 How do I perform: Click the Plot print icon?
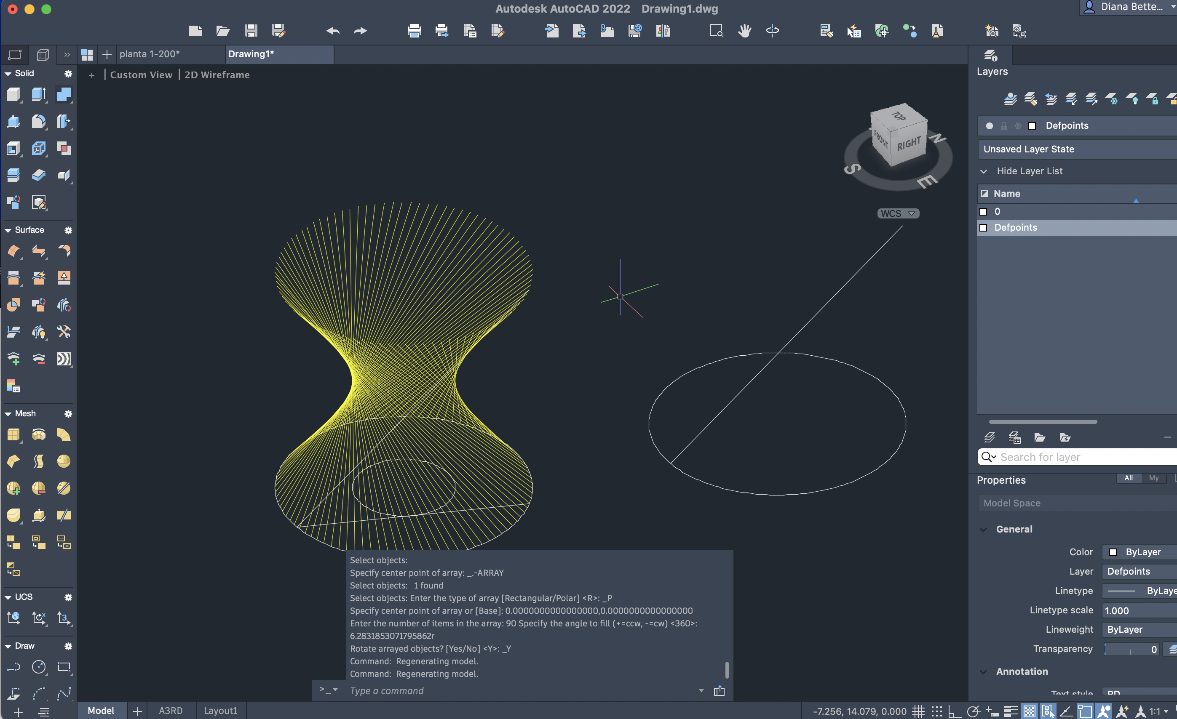click(x=414, y=31)
